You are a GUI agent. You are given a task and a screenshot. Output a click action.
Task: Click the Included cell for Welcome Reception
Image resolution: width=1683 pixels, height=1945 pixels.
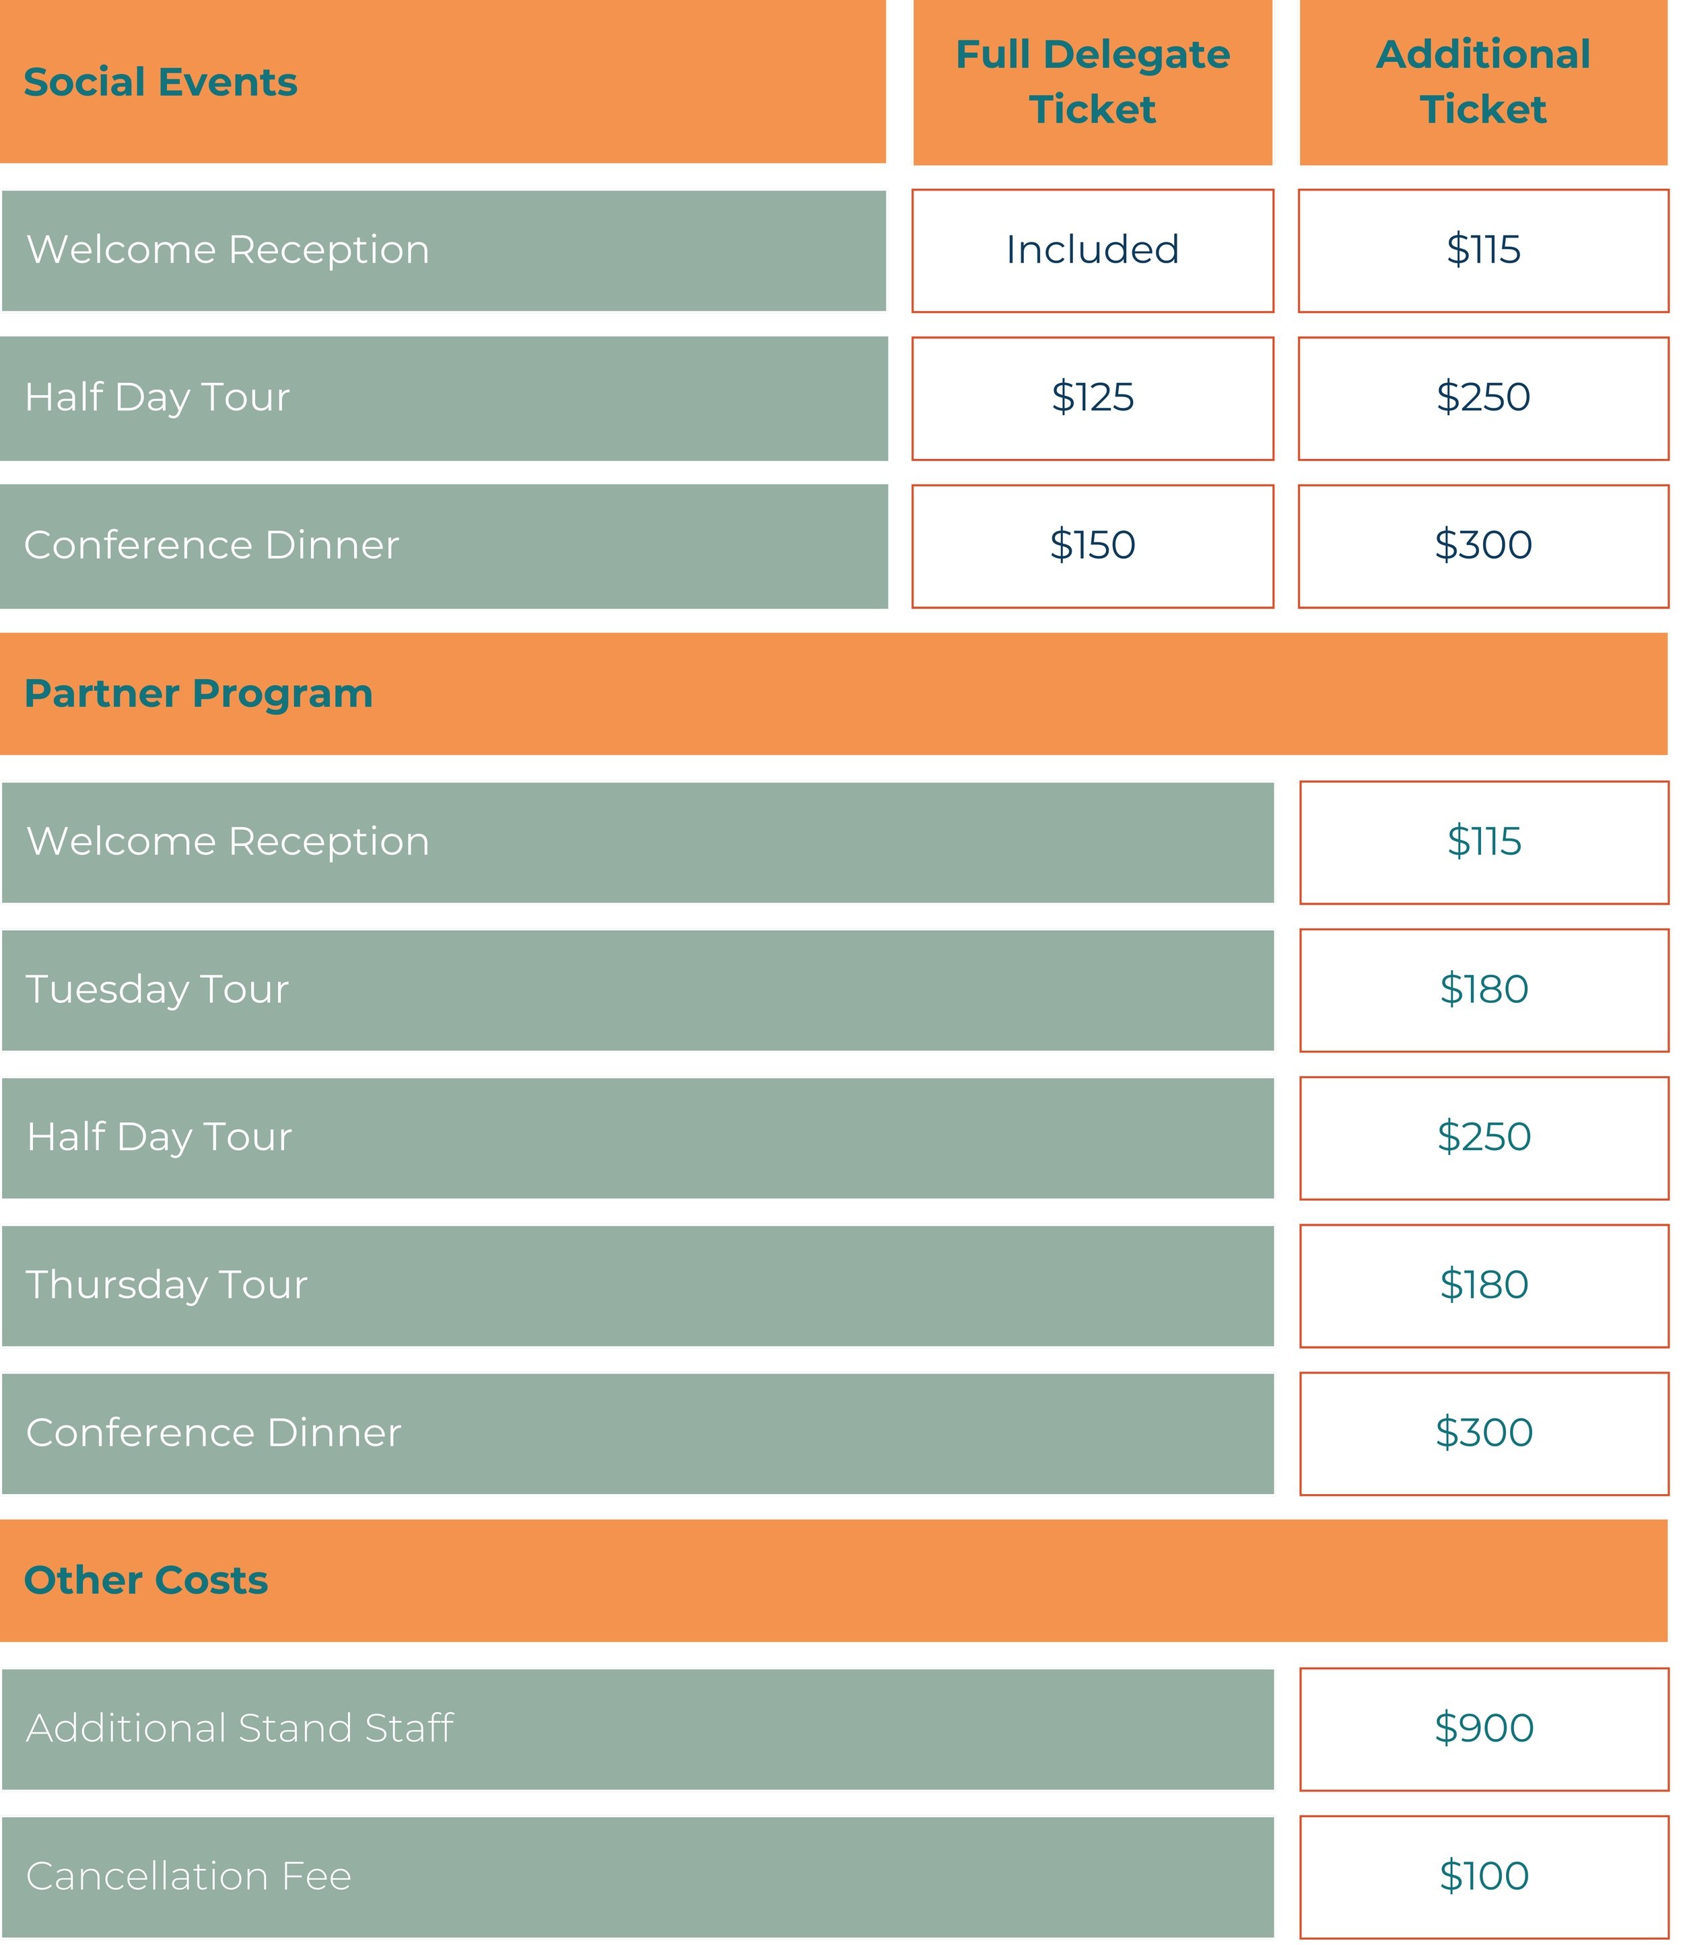[x=1092, y=250]
